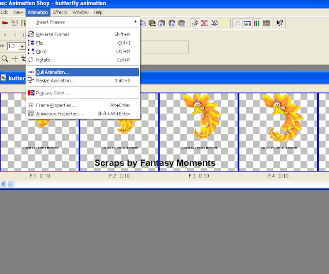
Task: Open the zoom ratio dropdown arrow
Action: click(22, 46)
